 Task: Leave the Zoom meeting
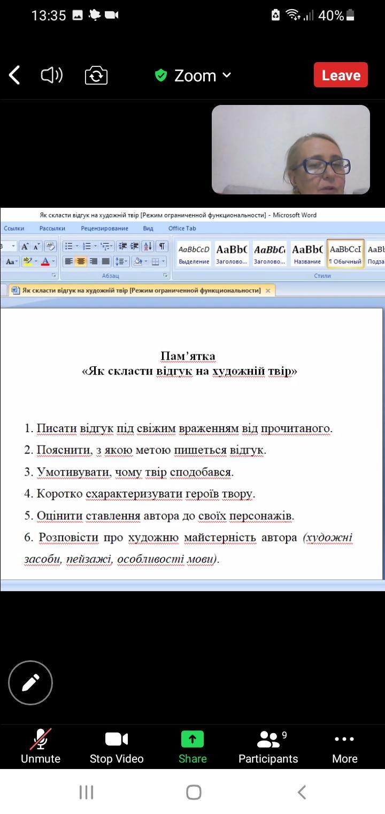click(x=341, y=75)
